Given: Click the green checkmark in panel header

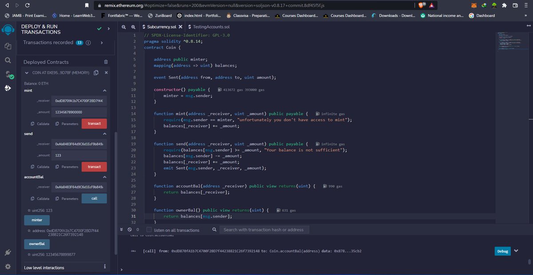Looking at the screenshot, I should (x=99, y=29).
